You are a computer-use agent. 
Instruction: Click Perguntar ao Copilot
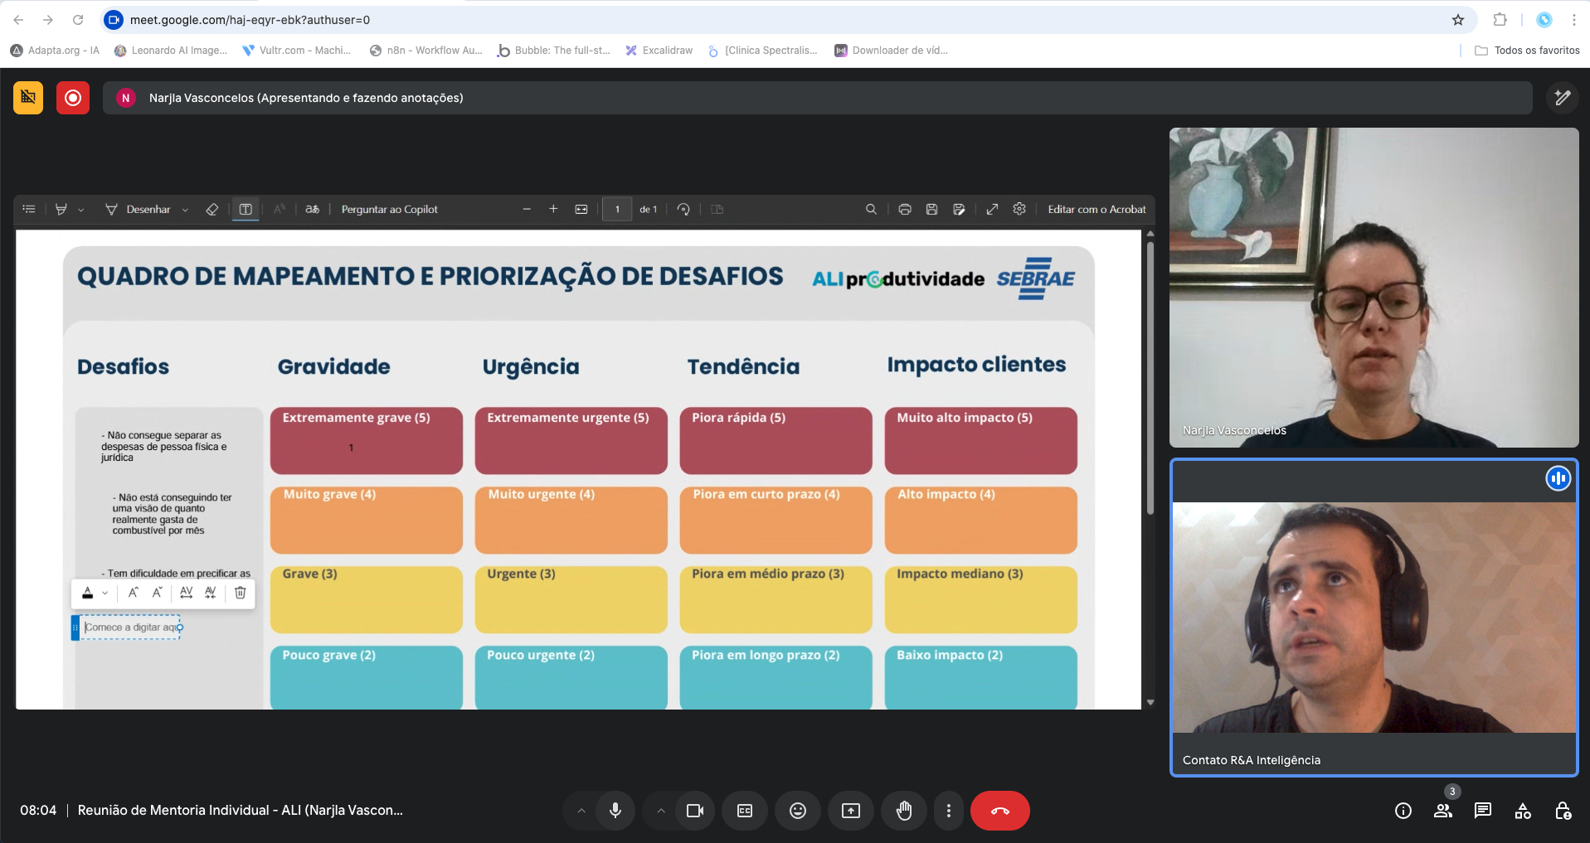[390, 210]
